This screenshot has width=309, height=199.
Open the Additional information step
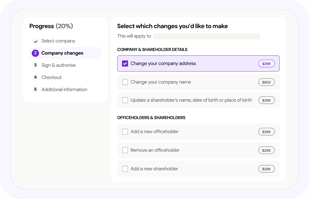pos(64,89)
